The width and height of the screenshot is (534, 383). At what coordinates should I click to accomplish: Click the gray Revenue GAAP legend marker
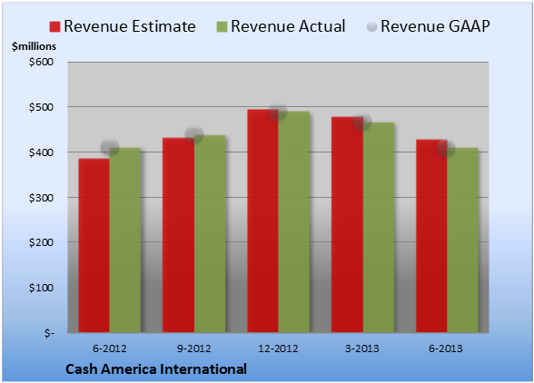pyautogui.click(x=372, y=26)
